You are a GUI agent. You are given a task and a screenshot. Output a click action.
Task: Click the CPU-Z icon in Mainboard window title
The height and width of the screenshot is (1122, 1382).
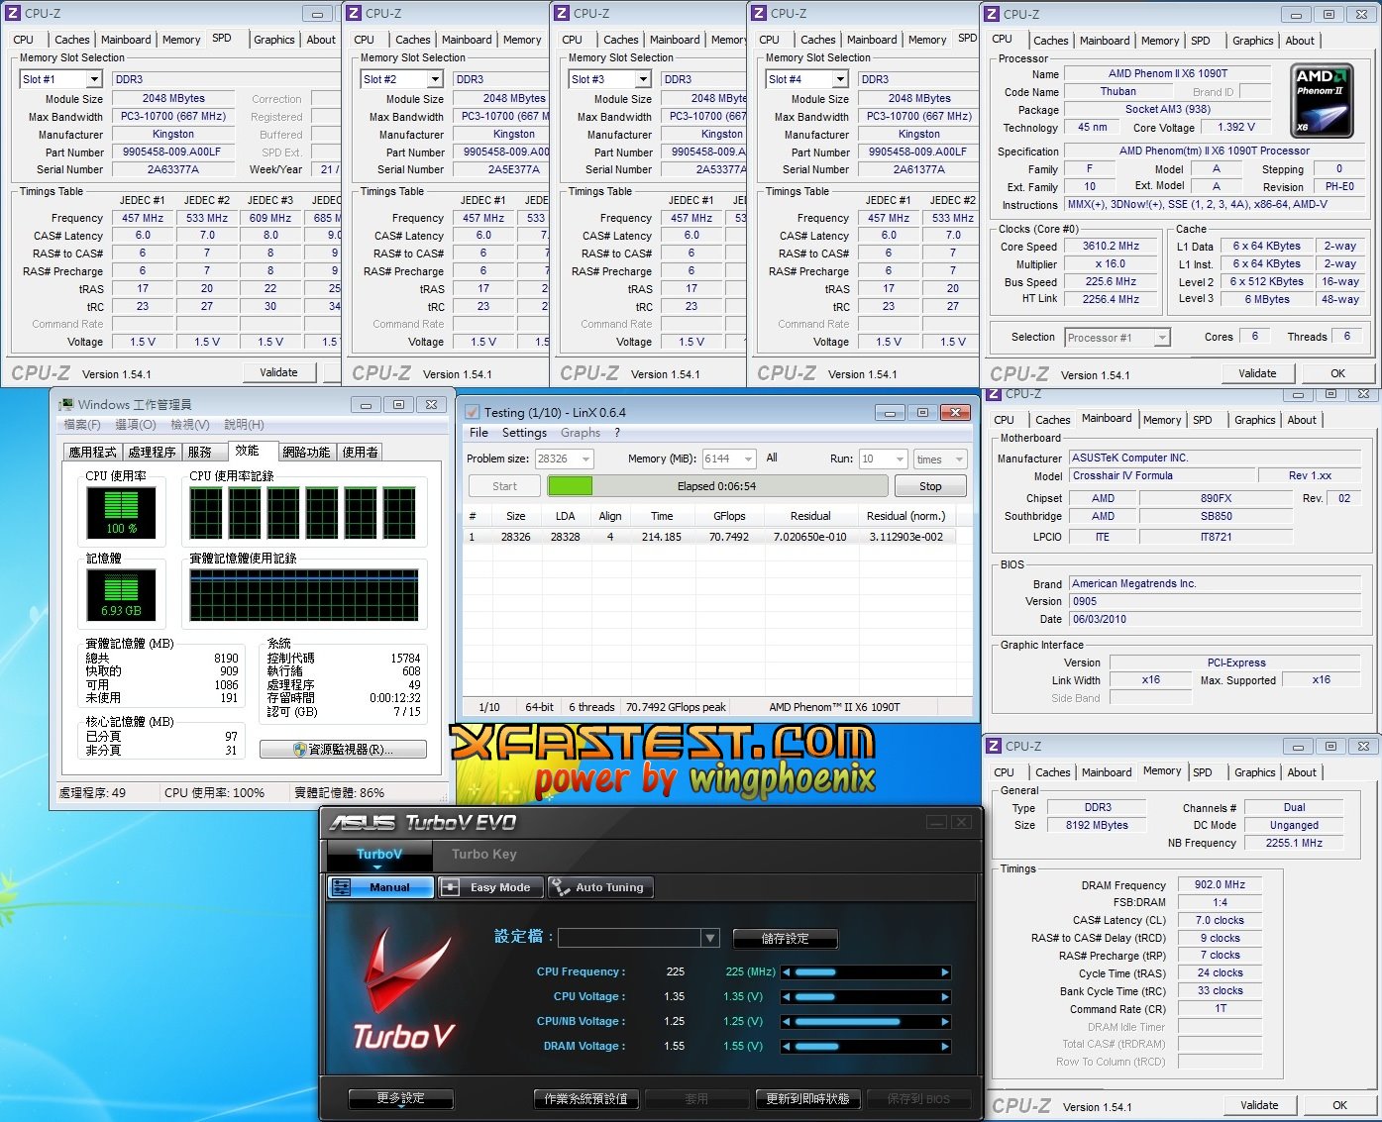coord(995,393)
